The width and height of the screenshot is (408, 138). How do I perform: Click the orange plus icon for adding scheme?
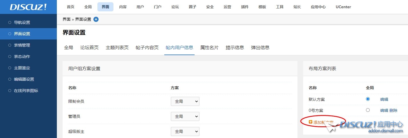pos(311,122)
